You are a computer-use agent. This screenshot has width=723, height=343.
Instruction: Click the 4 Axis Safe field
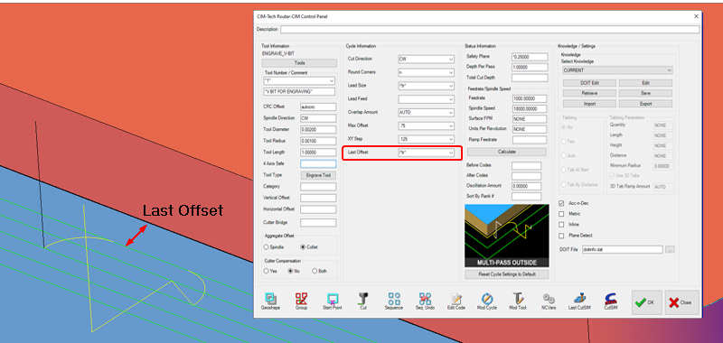318,164
